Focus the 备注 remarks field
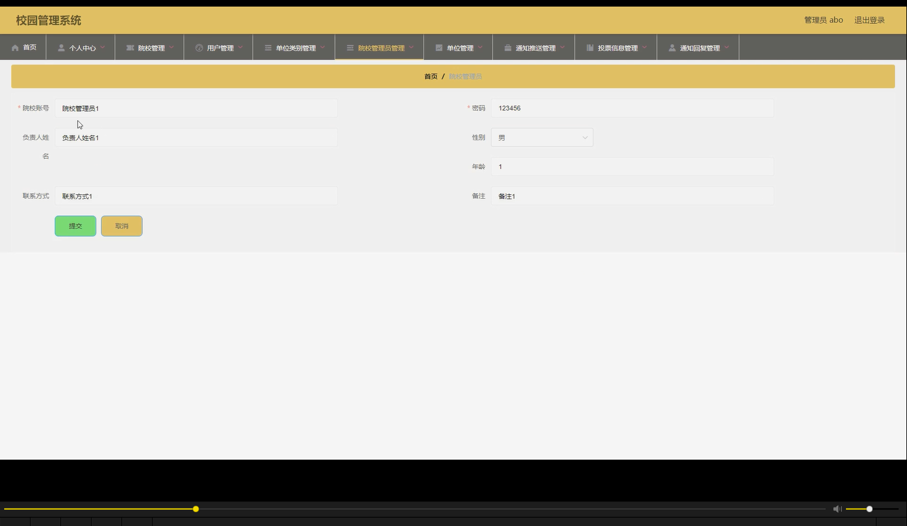 click(632, 196)
